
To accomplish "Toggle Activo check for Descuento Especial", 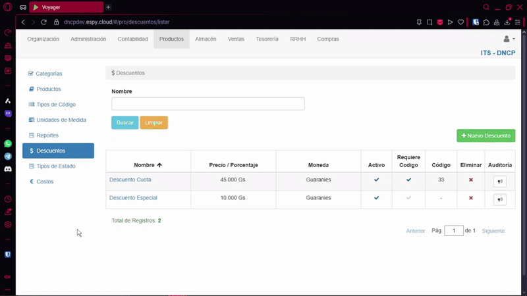I will tap(377, 198).
